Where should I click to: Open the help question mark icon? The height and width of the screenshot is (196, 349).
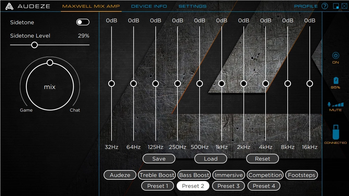click(x=325, y=6)
